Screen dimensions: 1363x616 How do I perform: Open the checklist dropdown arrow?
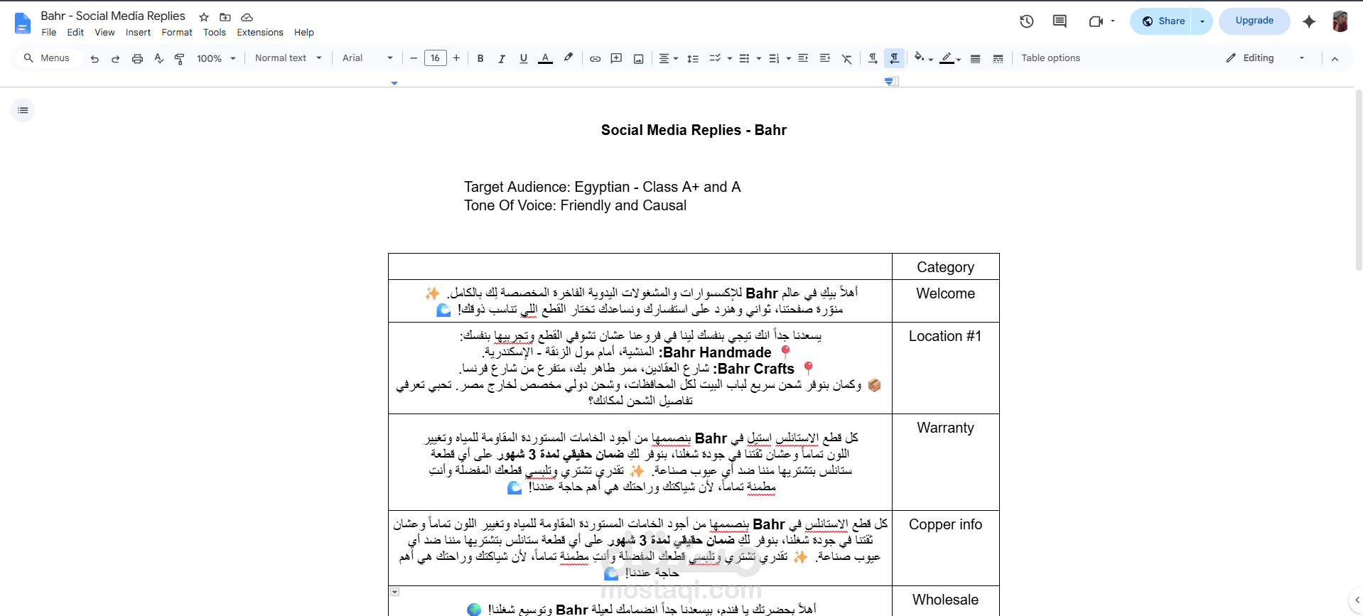pos(728,58)
